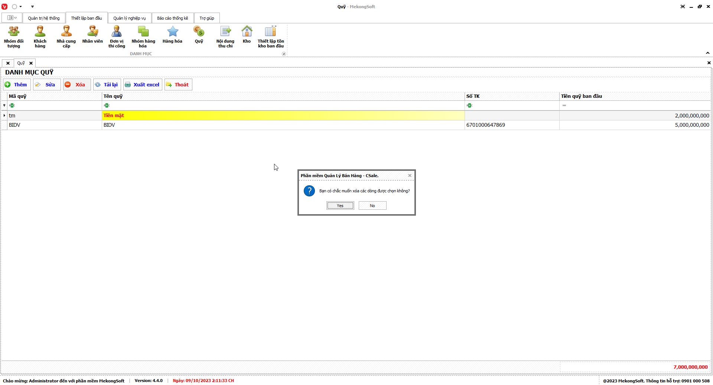Viewport: 713px width, 385px height.
Task: Open Thiết lập tồn kho ban đầu
Action: click(x=271, y=37)
